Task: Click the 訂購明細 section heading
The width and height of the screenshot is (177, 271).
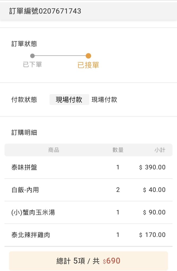Action: pyautogui.click(x=24, y=133)
